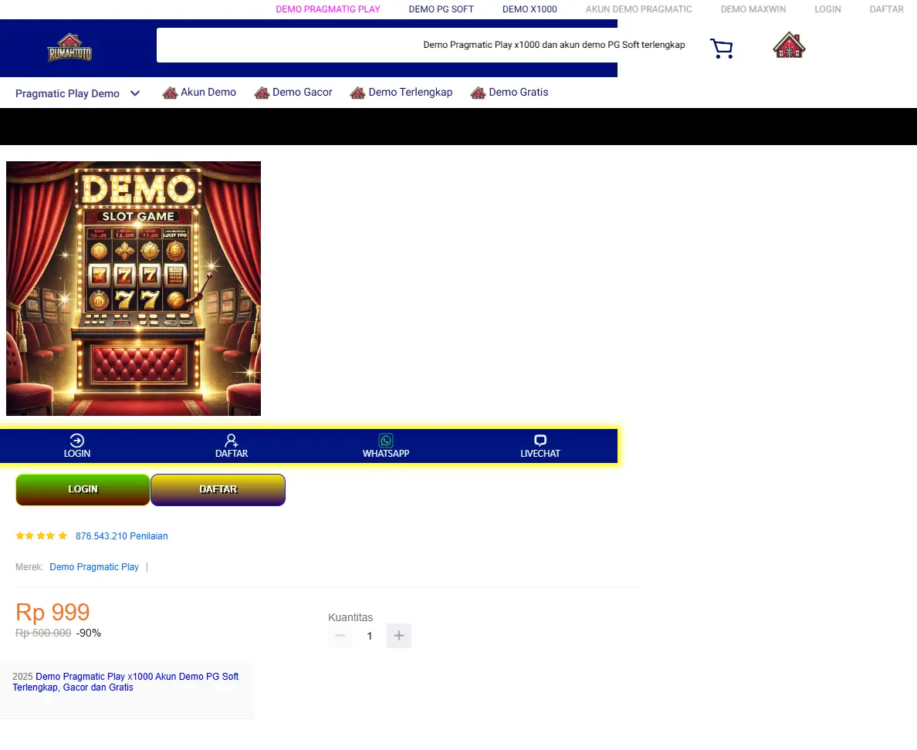This screenshot has height=750, width=917.
Task: Click the house icon beside Demo Terlengkap
Action: 358,93
